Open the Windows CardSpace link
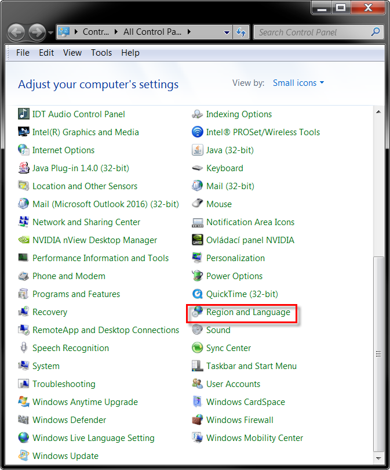Screen dimensions: 390x470 pyautogui.click(x=246, y=402)
